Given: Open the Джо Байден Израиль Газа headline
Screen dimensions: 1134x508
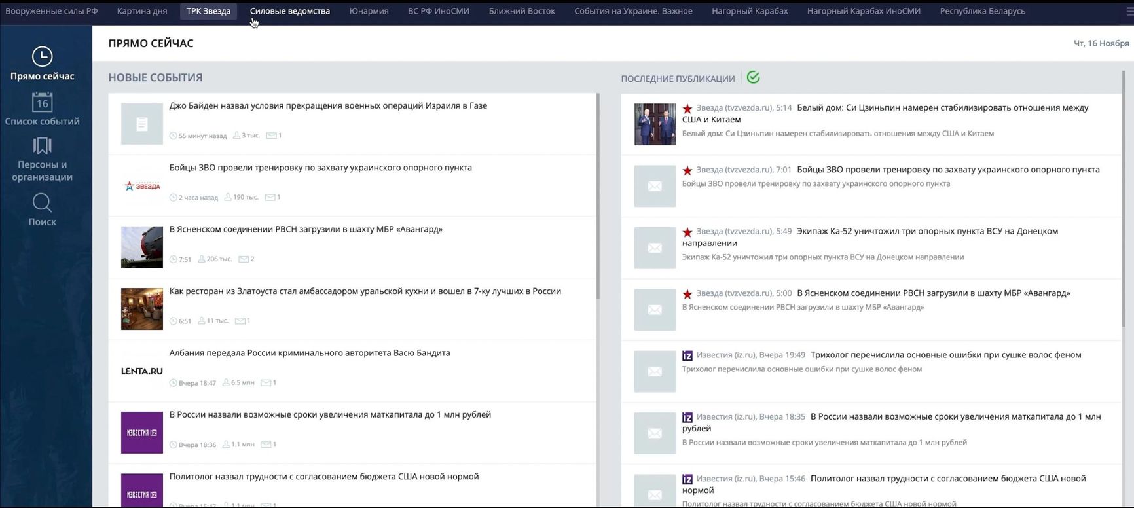Looking at the screenshot, I should tap(328, 106).
